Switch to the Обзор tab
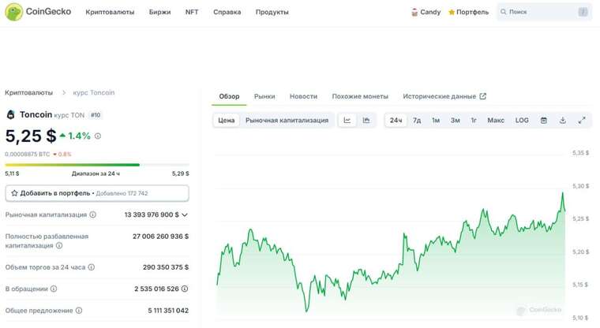 pyautogui.click(x=229, y=96)
